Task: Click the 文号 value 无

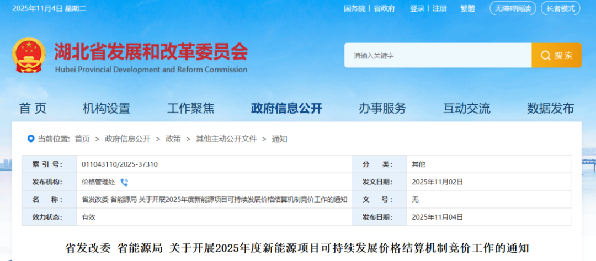Action: [415, 200]
